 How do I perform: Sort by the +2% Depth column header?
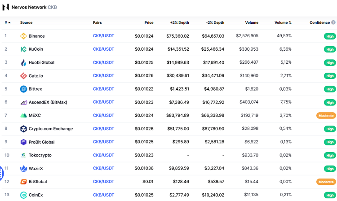[179, 22]
